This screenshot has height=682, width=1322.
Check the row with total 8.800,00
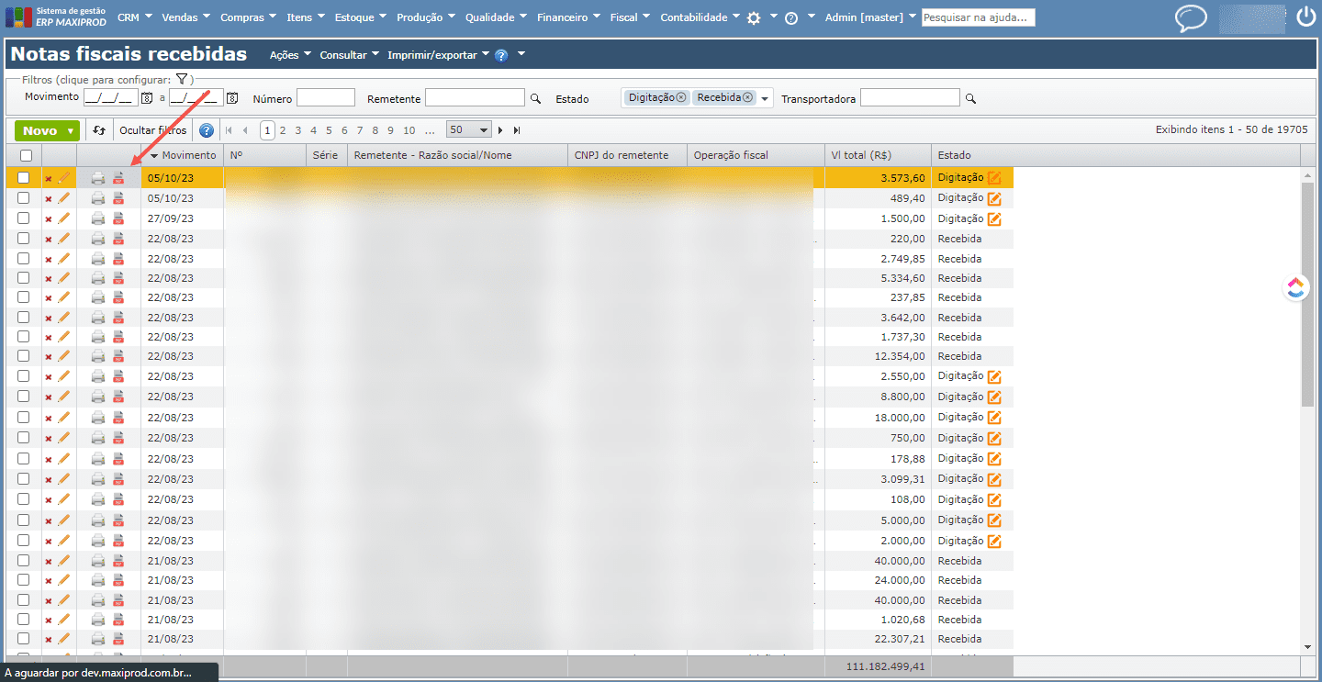pos(24,397)
